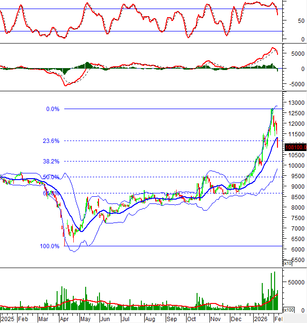Click the 0.0% Fibonacci level label
This screenshot has height=323, width=307.
point(52,109)
